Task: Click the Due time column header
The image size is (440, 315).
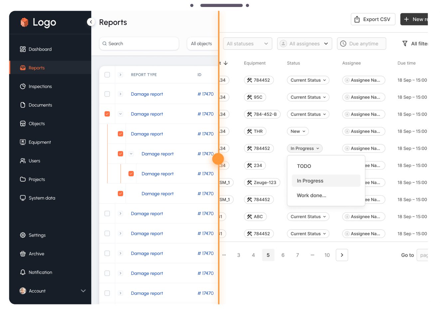Action: click(x=406, y=63)
